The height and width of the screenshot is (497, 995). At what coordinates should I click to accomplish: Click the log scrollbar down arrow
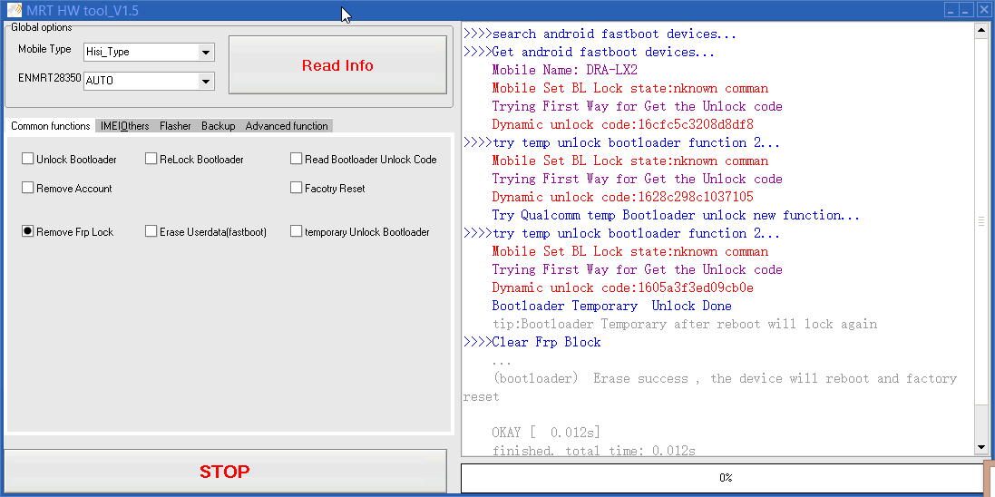click(981, 448)
